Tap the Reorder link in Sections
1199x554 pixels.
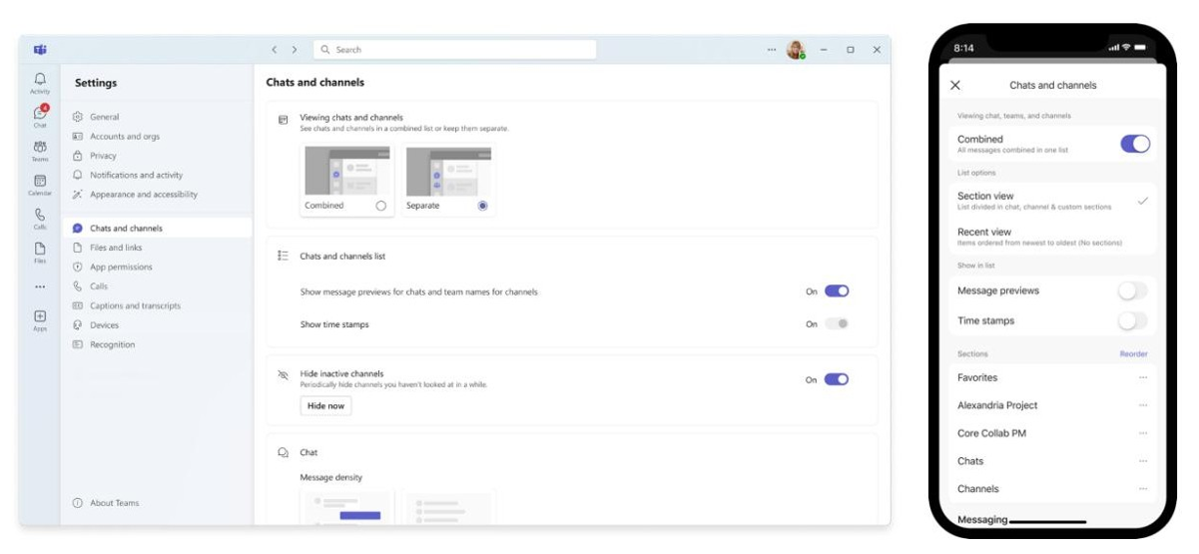coord(1133,354)
